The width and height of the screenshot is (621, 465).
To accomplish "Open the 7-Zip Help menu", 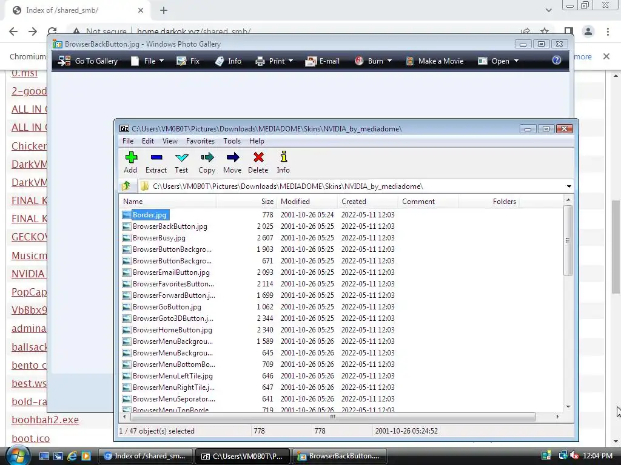I will click(x=257, y=140).
